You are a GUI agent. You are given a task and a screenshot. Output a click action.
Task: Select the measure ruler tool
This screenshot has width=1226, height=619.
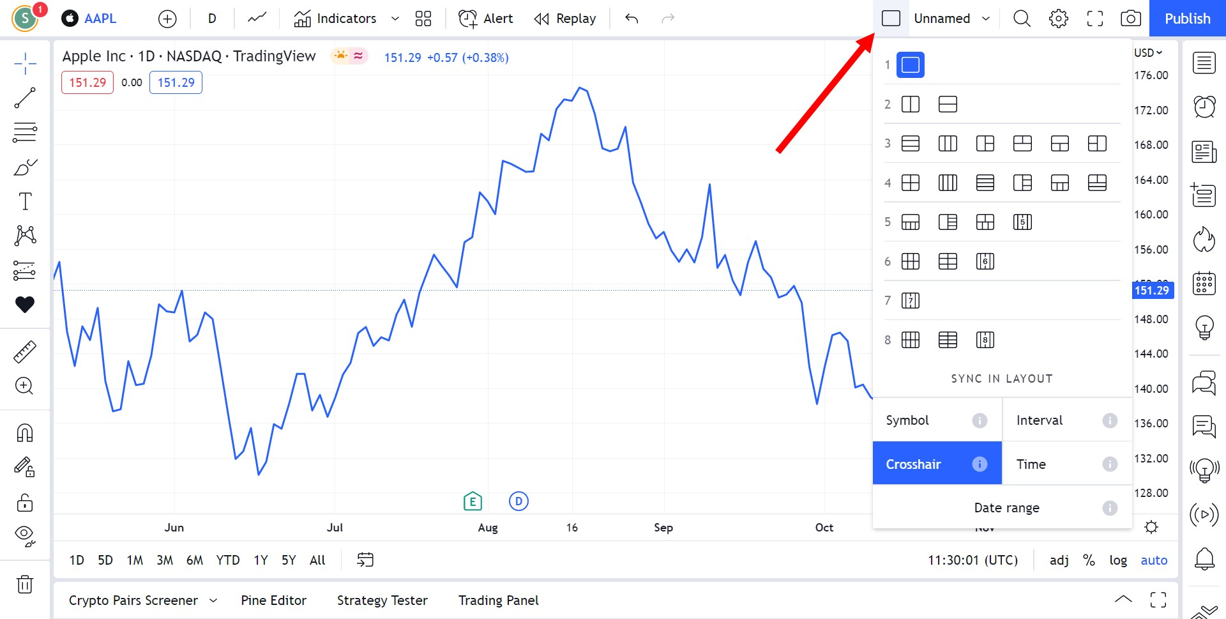pos(24,351)
